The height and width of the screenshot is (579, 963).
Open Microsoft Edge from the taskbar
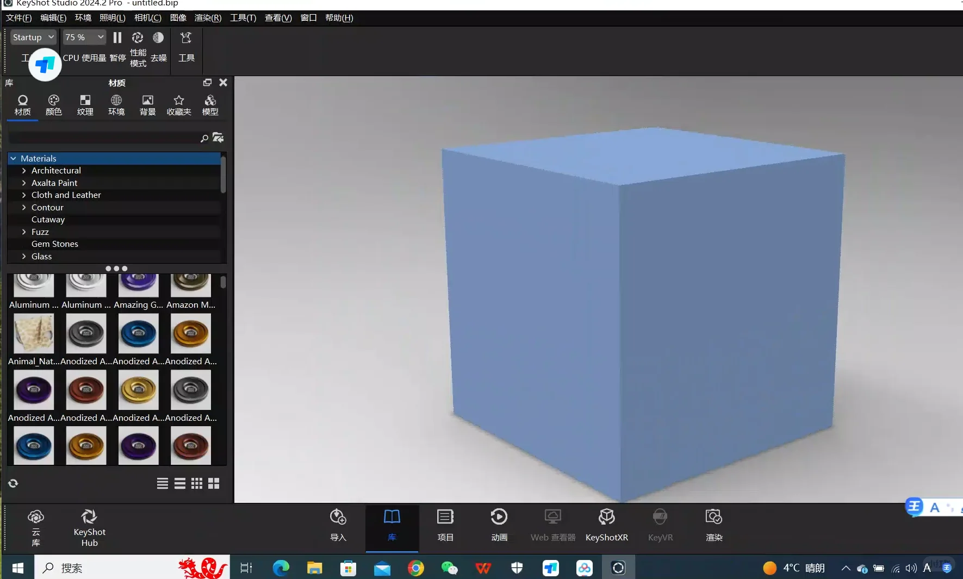coord(281,568)
